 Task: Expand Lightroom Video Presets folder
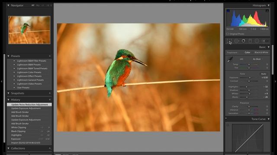[14, 84]
